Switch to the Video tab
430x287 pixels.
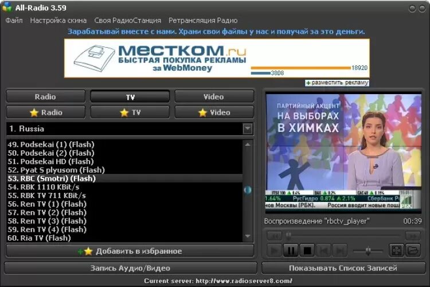[x=214, y=96]
